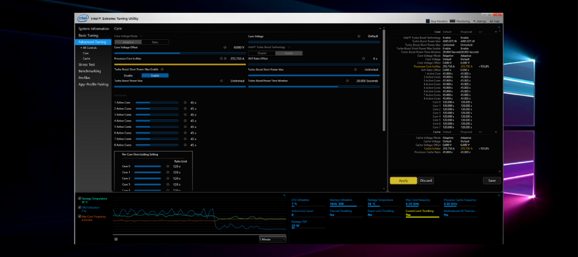The width and height of the screenshot is (578, 257).
Task: Collapse the Core tuning panel header arrow
Action: (x=380, y=28)
